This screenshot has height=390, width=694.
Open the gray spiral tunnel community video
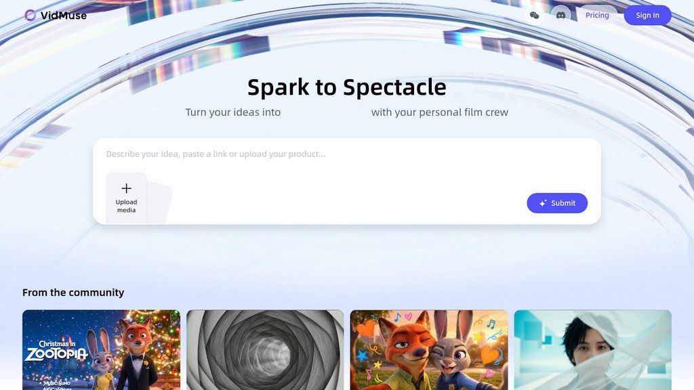pos(265,350)
